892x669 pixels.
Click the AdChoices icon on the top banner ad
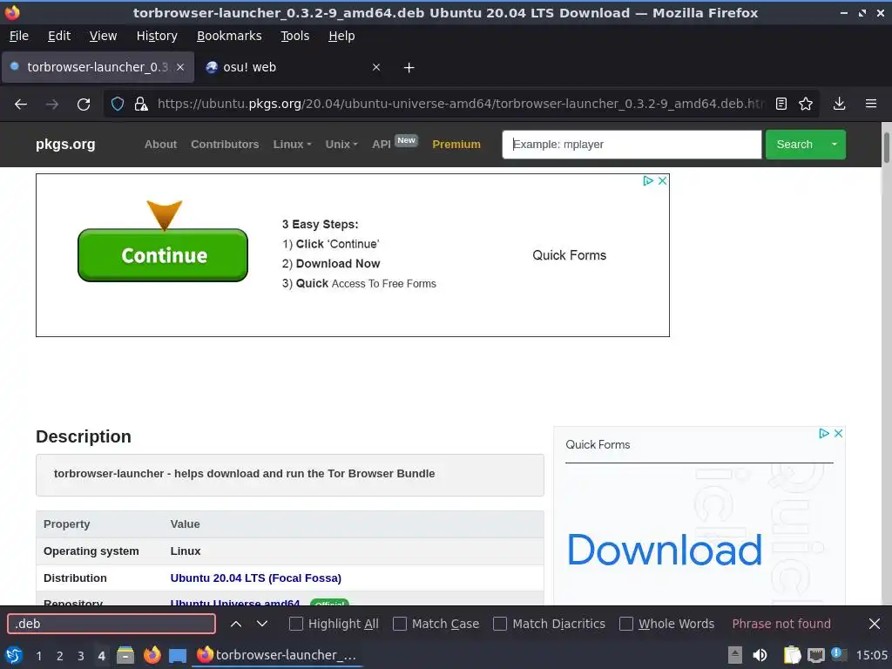pyautogui.click(x=648, y=181)
